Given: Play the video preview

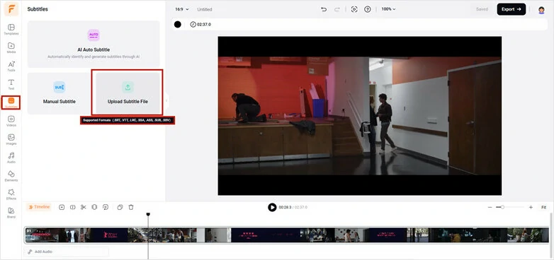Looking at the screenshot, I should [x=272, y=207].
